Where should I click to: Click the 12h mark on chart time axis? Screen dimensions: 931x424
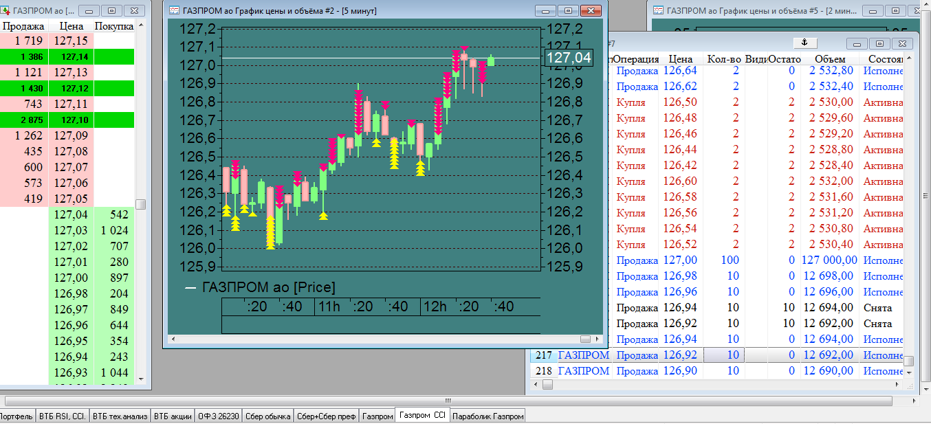click(x=435, y=306)
